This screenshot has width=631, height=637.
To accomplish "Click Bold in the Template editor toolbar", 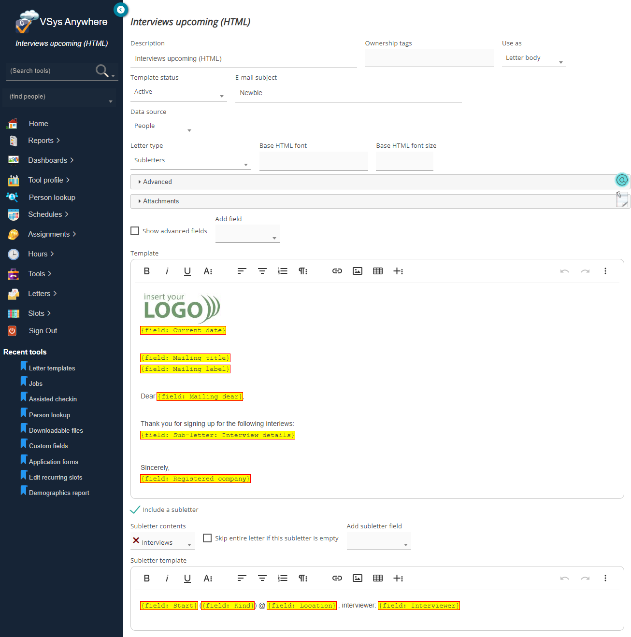I will (147, 271).
